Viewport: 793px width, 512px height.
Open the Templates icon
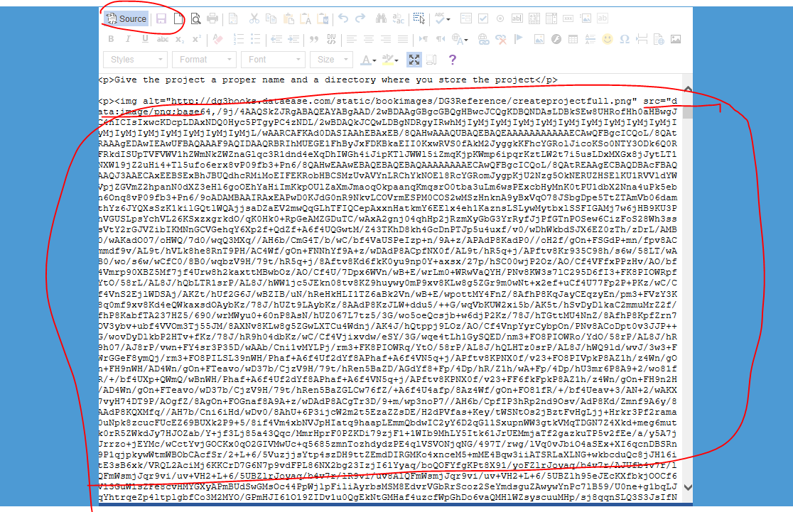click(x=233, y=18)
